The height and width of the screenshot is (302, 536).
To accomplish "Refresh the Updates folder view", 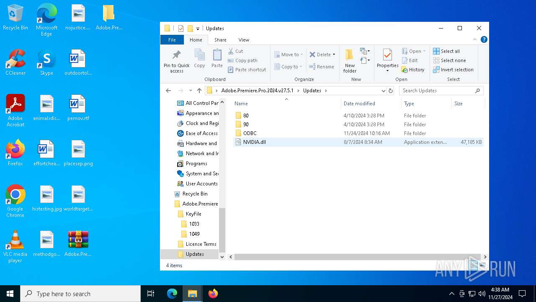I will tap(391, 91).
